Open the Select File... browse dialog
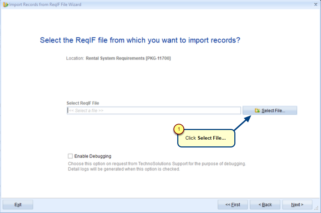The height and width of the screenshot is (213, 321). pos(270,110)
